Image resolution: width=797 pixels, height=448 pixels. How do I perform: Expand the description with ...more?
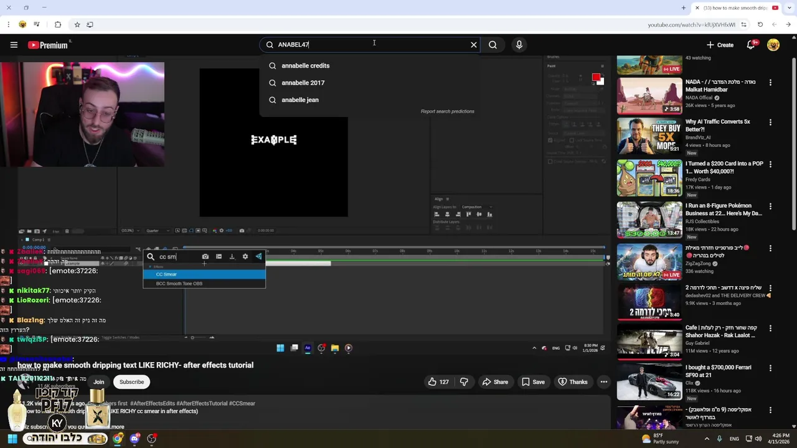pyautogui.click(x=116, y=427)
